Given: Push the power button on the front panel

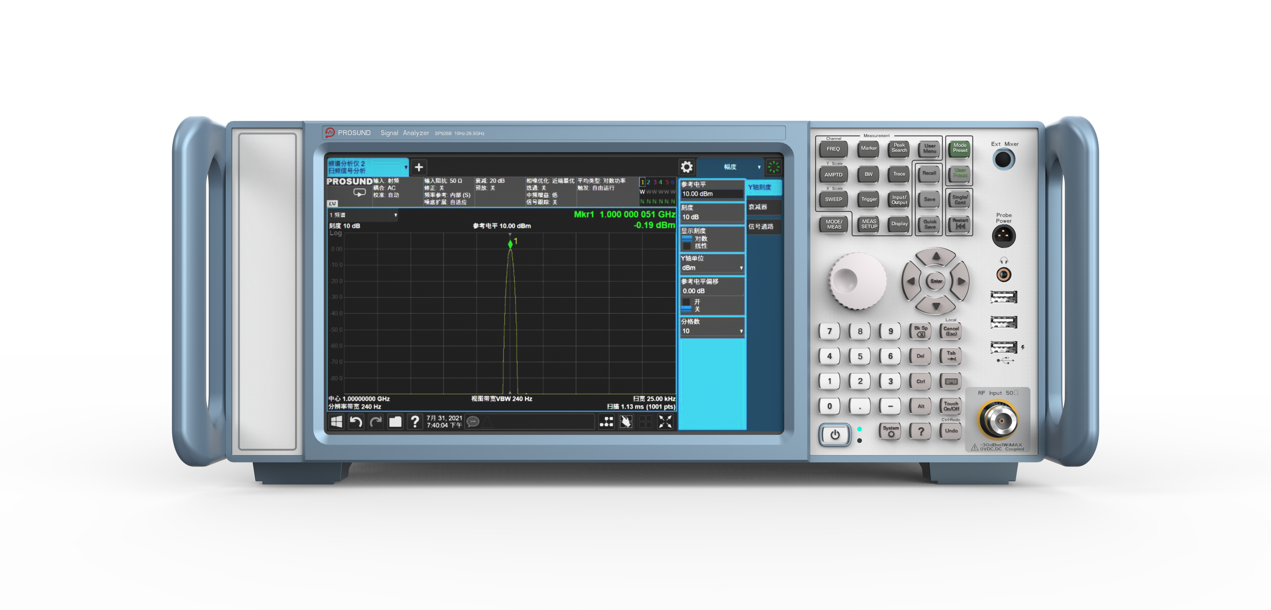Looking at the screenshot, I should 834,435.
